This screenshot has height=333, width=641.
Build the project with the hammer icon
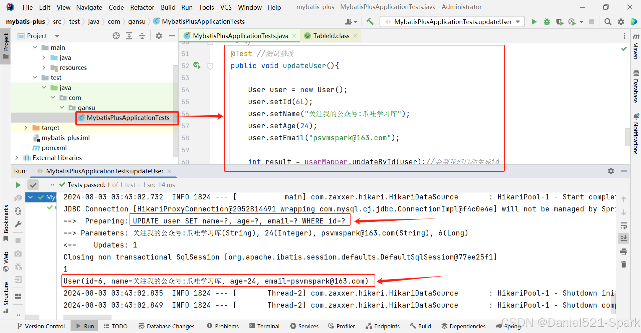point(370,22)
